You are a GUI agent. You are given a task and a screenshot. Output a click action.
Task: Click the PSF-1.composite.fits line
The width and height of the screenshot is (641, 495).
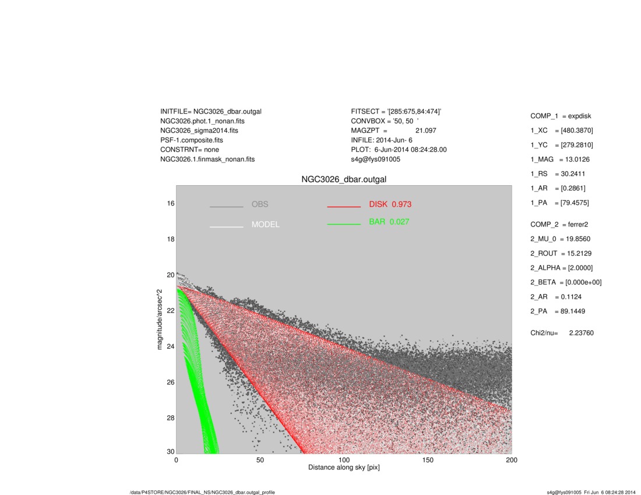(192, 140)
